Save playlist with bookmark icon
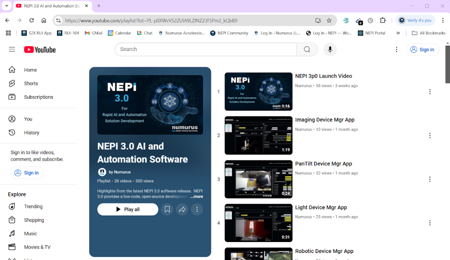The image size is (450, 260). 167,209
